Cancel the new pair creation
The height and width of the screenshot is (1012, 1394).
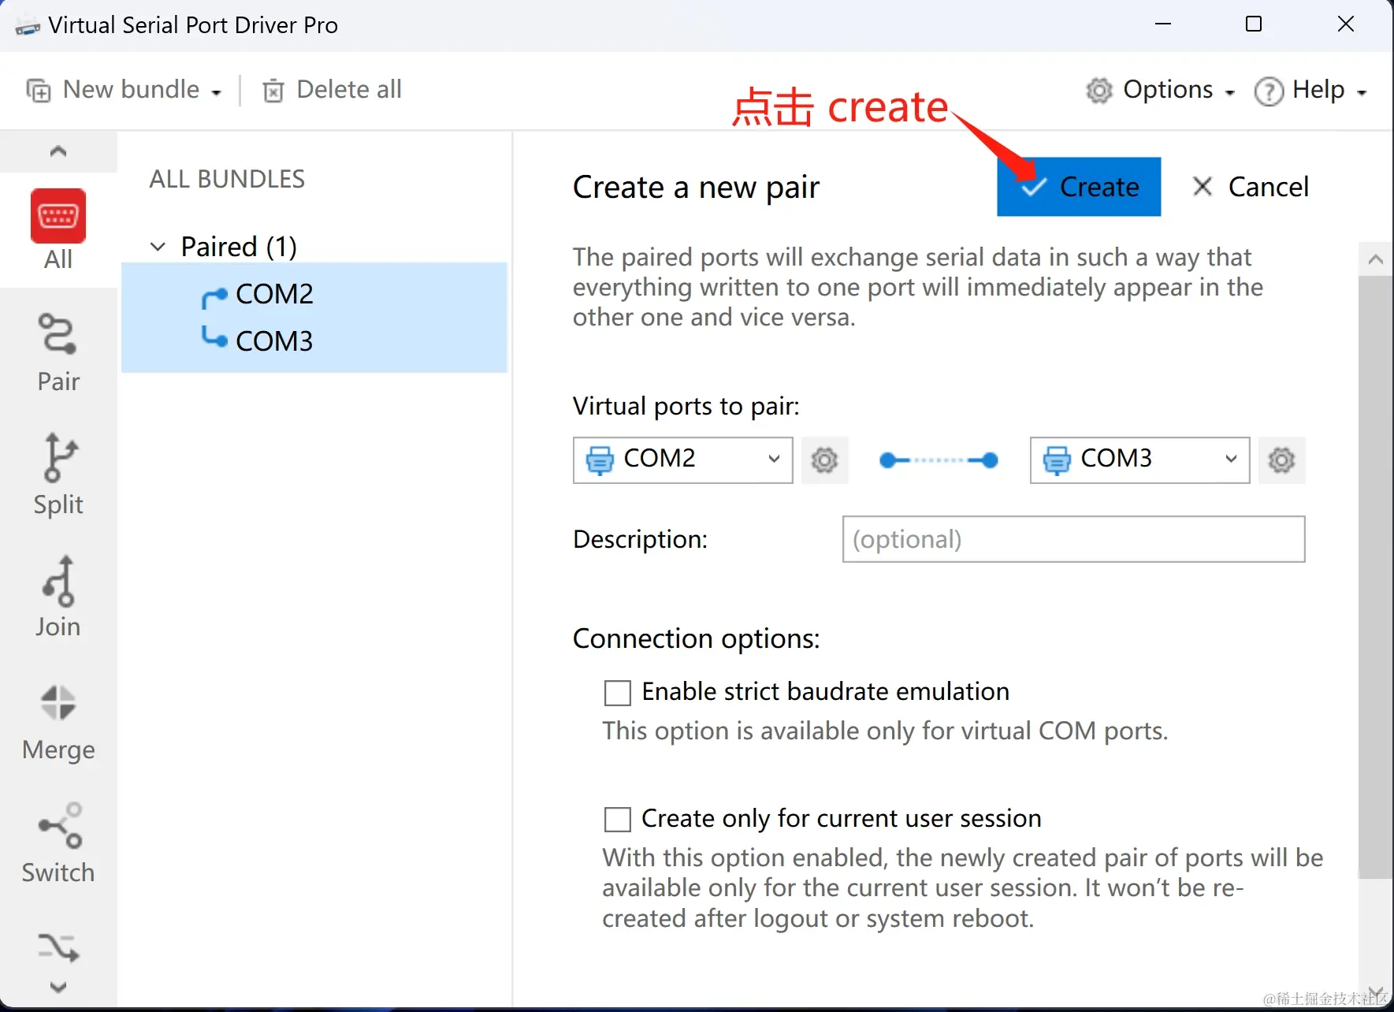pos(1250,187)
